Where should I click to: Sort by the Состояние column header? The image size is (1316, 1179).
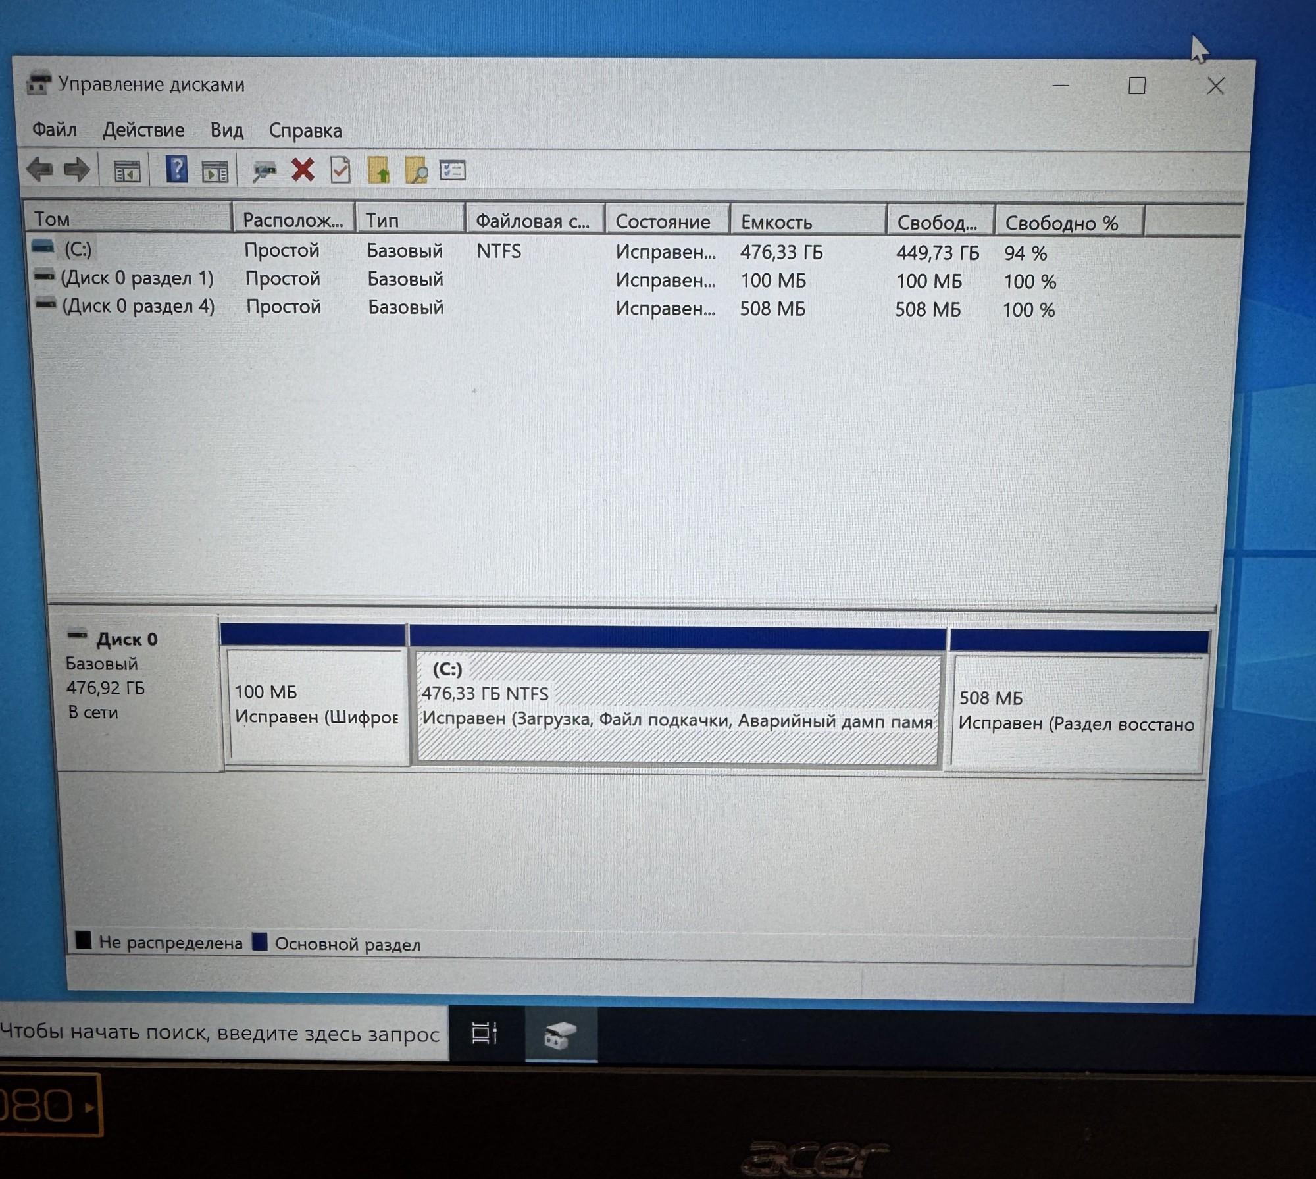tap(667, 221)
